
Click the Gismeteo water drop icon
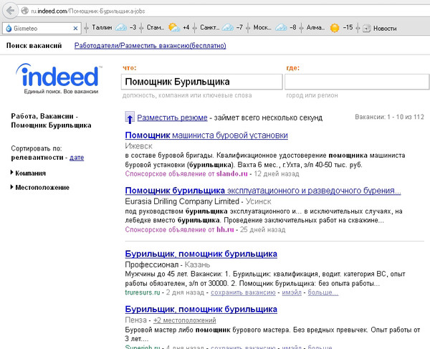[x=9, y=28]
